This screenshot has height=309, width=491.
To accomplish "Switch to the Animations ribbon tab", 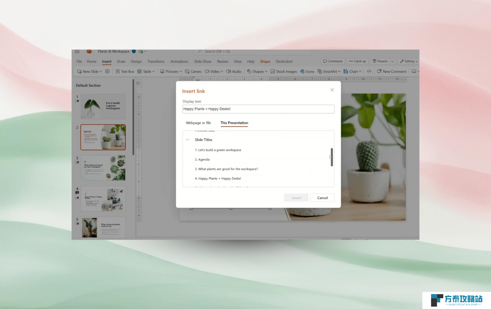I will 179,61.
